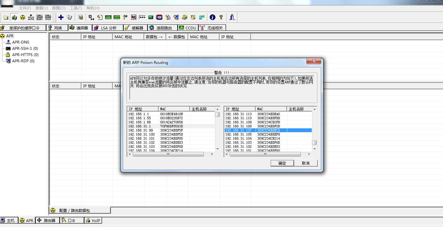Click the recycle bin remove icon
443x227 pixels.
pyautogui.click(x=69, y=17)
